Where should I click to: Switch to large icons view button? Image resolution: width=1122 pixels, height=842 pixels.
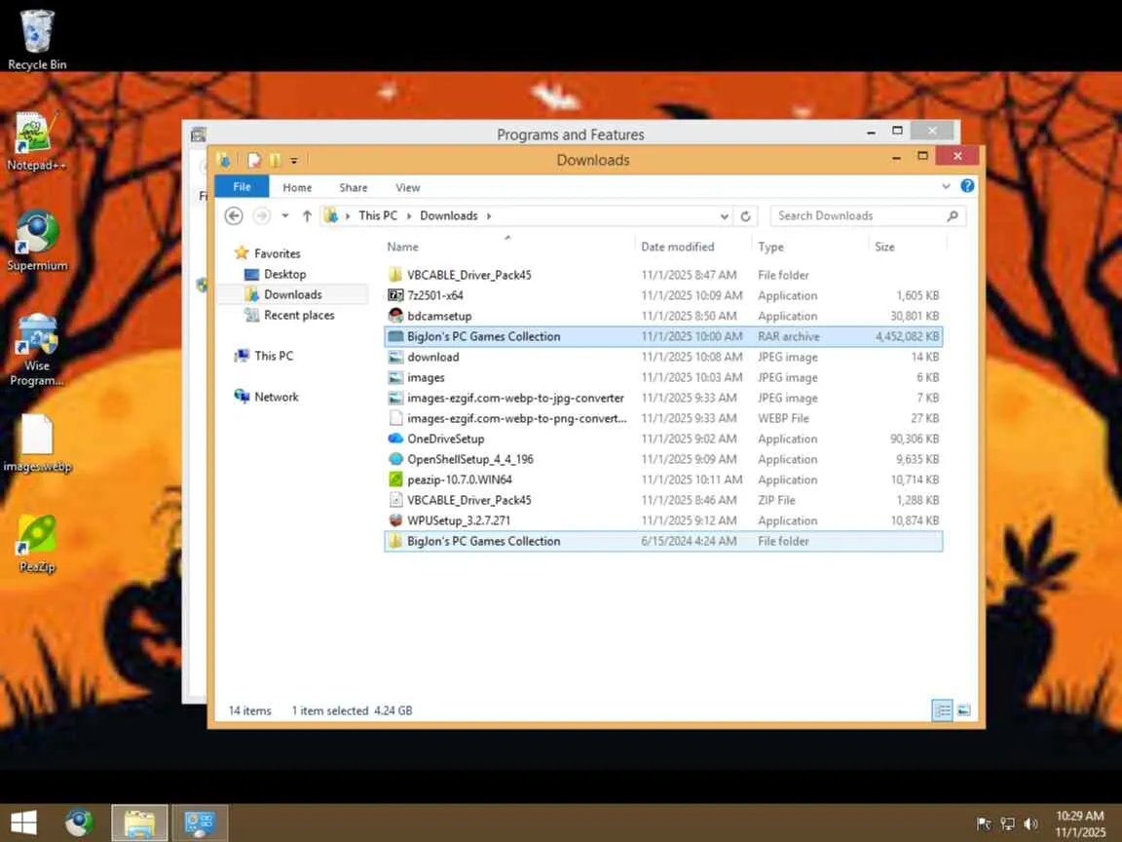coord(963,710)
